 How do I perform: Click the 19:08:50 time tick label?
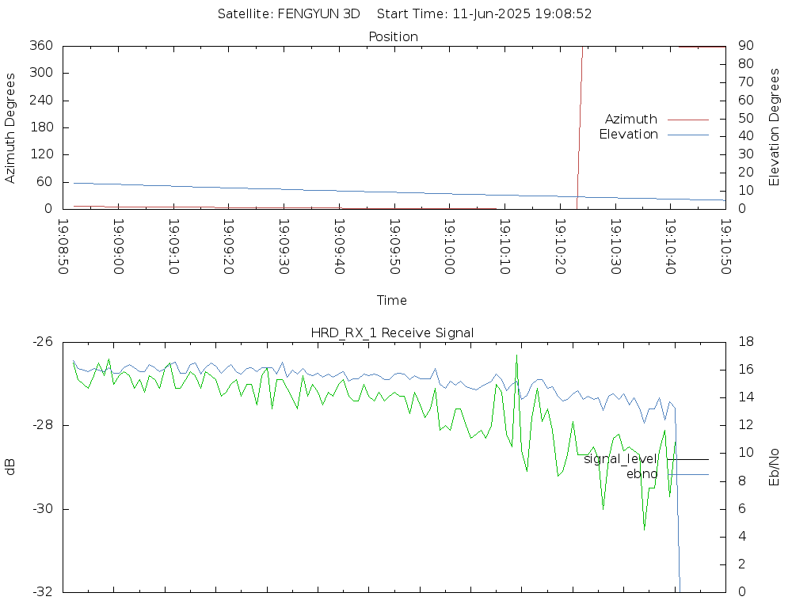tap(63, 247)
